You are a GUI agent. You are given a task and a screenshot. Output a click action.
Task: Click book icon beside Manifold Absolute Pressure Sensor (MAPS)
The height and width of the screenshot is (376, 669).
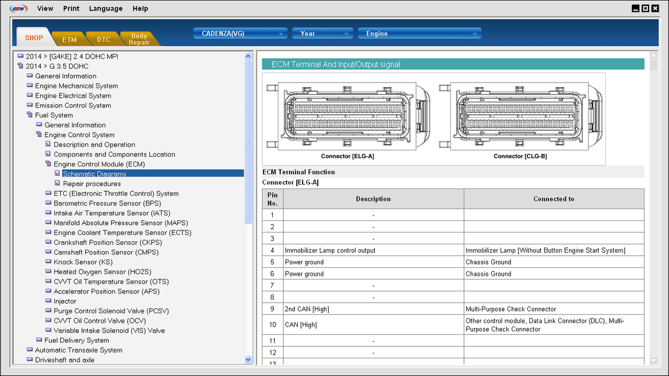coord(49,223)
